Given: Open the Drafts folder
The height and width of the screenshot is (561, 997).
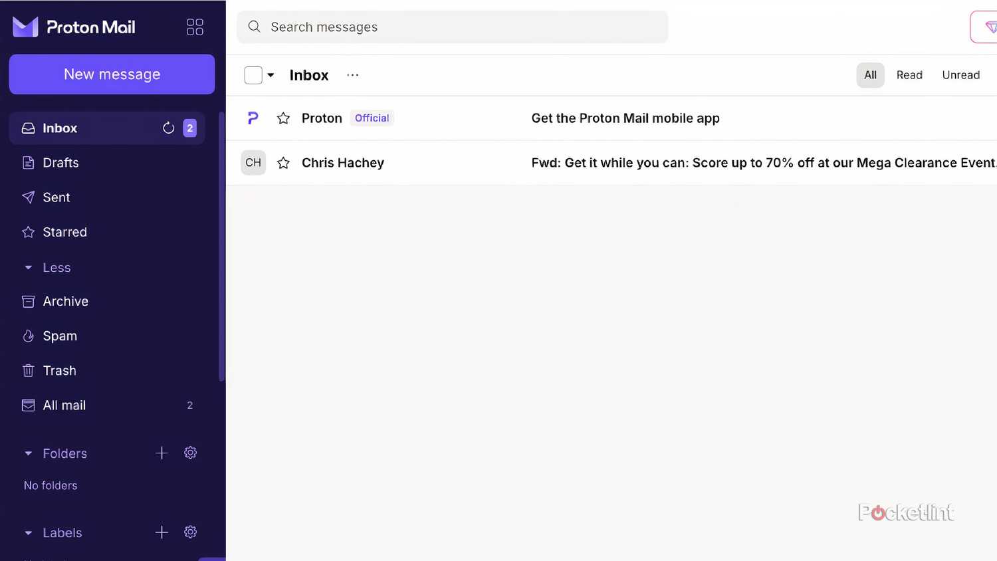Looking at the screenshot, I should click(60, 162).
